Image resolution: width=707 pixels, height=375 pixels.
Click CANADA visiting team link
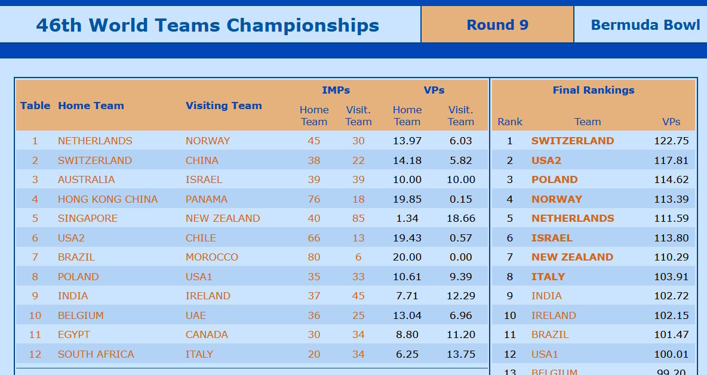(x=207, y=334)
